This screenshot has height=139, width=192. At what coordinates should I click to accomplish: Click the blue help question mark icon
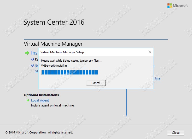click(x=33, y=65)
